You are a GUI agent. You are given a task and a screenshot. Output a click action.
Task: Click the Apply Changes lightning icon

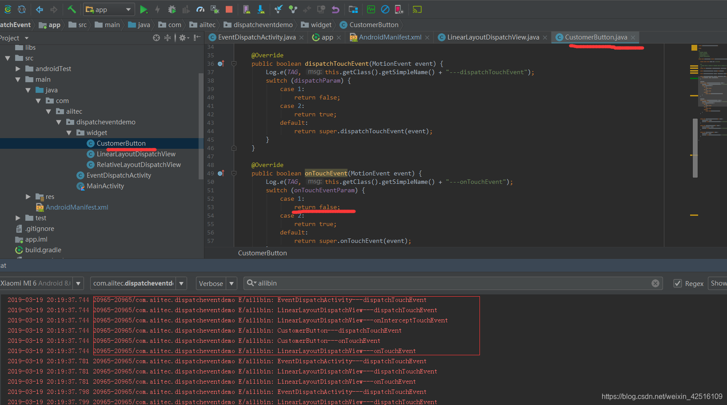[157, 9]
